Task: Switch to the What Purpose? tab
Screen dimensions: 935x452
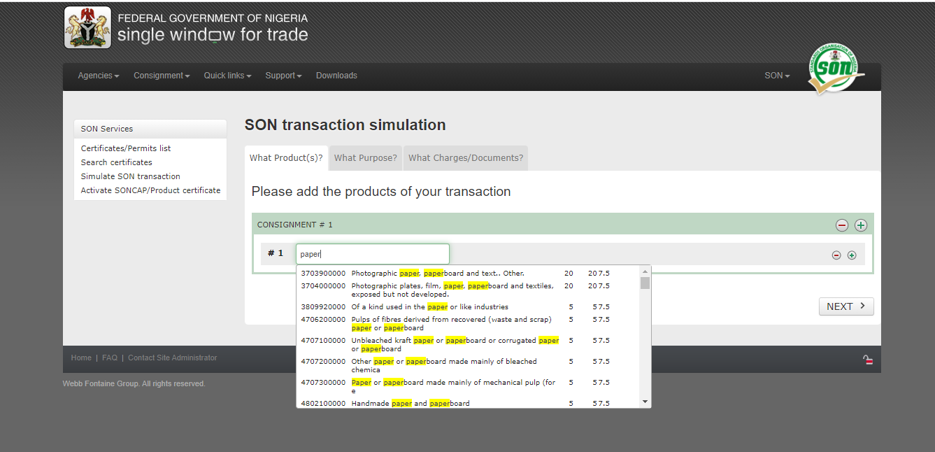Action: [x=366, y=158]
